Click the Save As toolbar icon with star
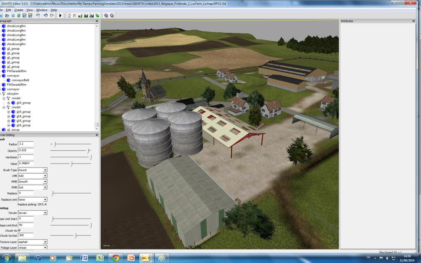This screenshot has height=263, width=421. [x=30, y=16]
